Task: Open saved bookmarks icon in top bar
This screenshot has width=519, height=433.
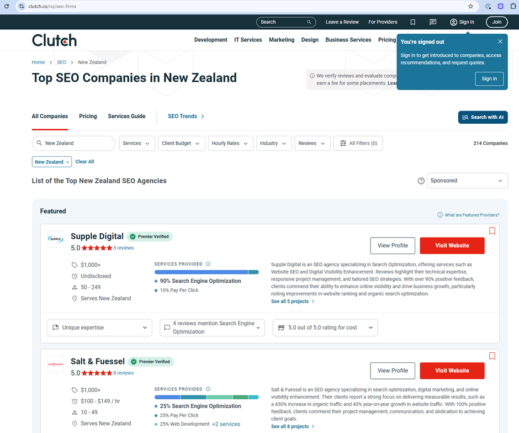Action: (x=413, y=22)
